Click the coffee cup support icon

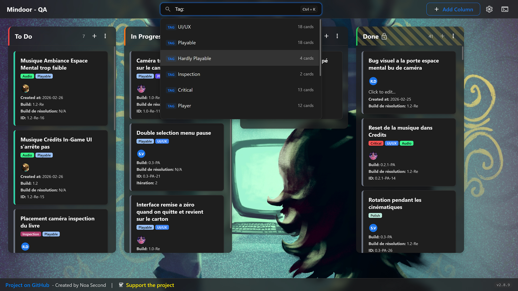click(121, 285)
